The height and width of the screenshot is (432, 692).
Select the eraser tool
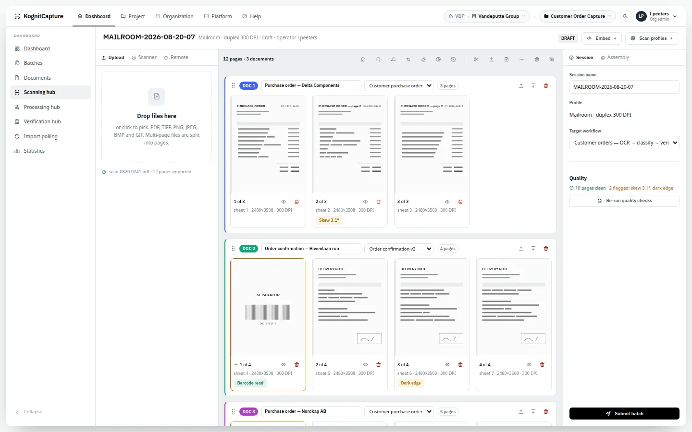point(423,60)
